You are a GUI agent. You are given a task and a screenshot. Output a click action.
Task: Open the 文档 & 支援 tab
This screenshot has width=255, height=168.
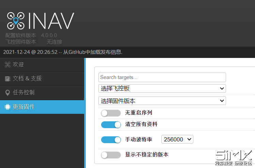[42, 79]
